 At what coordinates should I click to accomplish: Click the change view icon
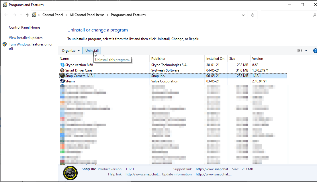tap(300, 51)
